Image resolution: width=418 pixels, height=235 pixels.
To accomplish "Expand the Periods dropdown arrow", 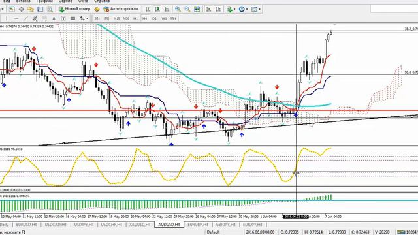I will tap(247, 9).
